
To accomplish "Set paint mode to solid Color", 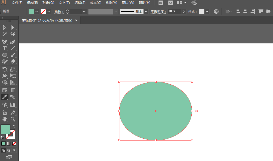I will (3, 144).
